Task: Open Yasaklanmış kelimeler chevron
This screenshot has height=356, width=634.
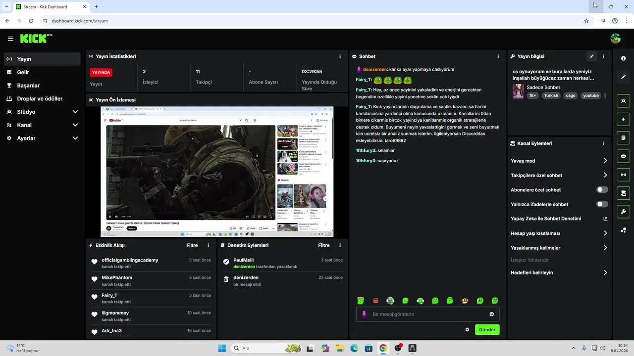Action: [605, 248]
